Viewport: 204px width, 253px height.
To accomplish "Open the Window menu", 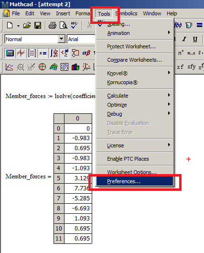I will 152,13.
